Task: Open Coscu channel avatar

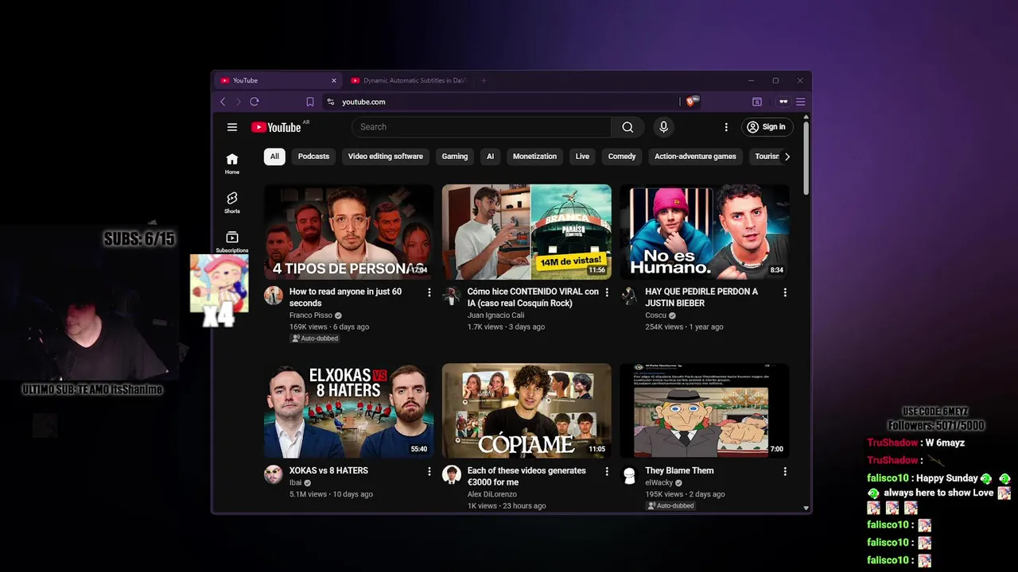Action: tap(629, 296)
